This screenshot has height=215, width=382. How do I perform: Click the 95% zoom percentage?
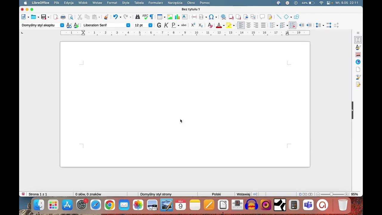click(x=355, y=194)
